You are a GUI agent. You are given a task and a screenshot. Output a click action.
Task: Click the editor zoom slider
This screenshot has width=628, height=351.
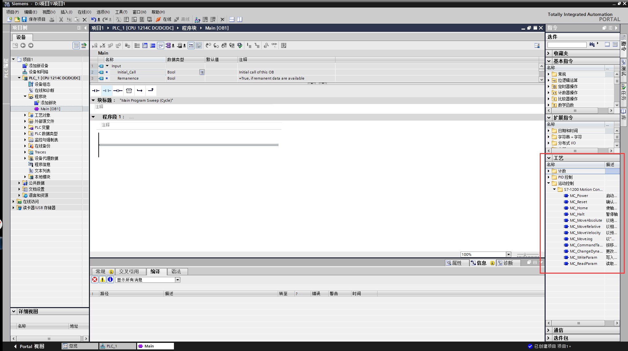(x=525, y=254)
